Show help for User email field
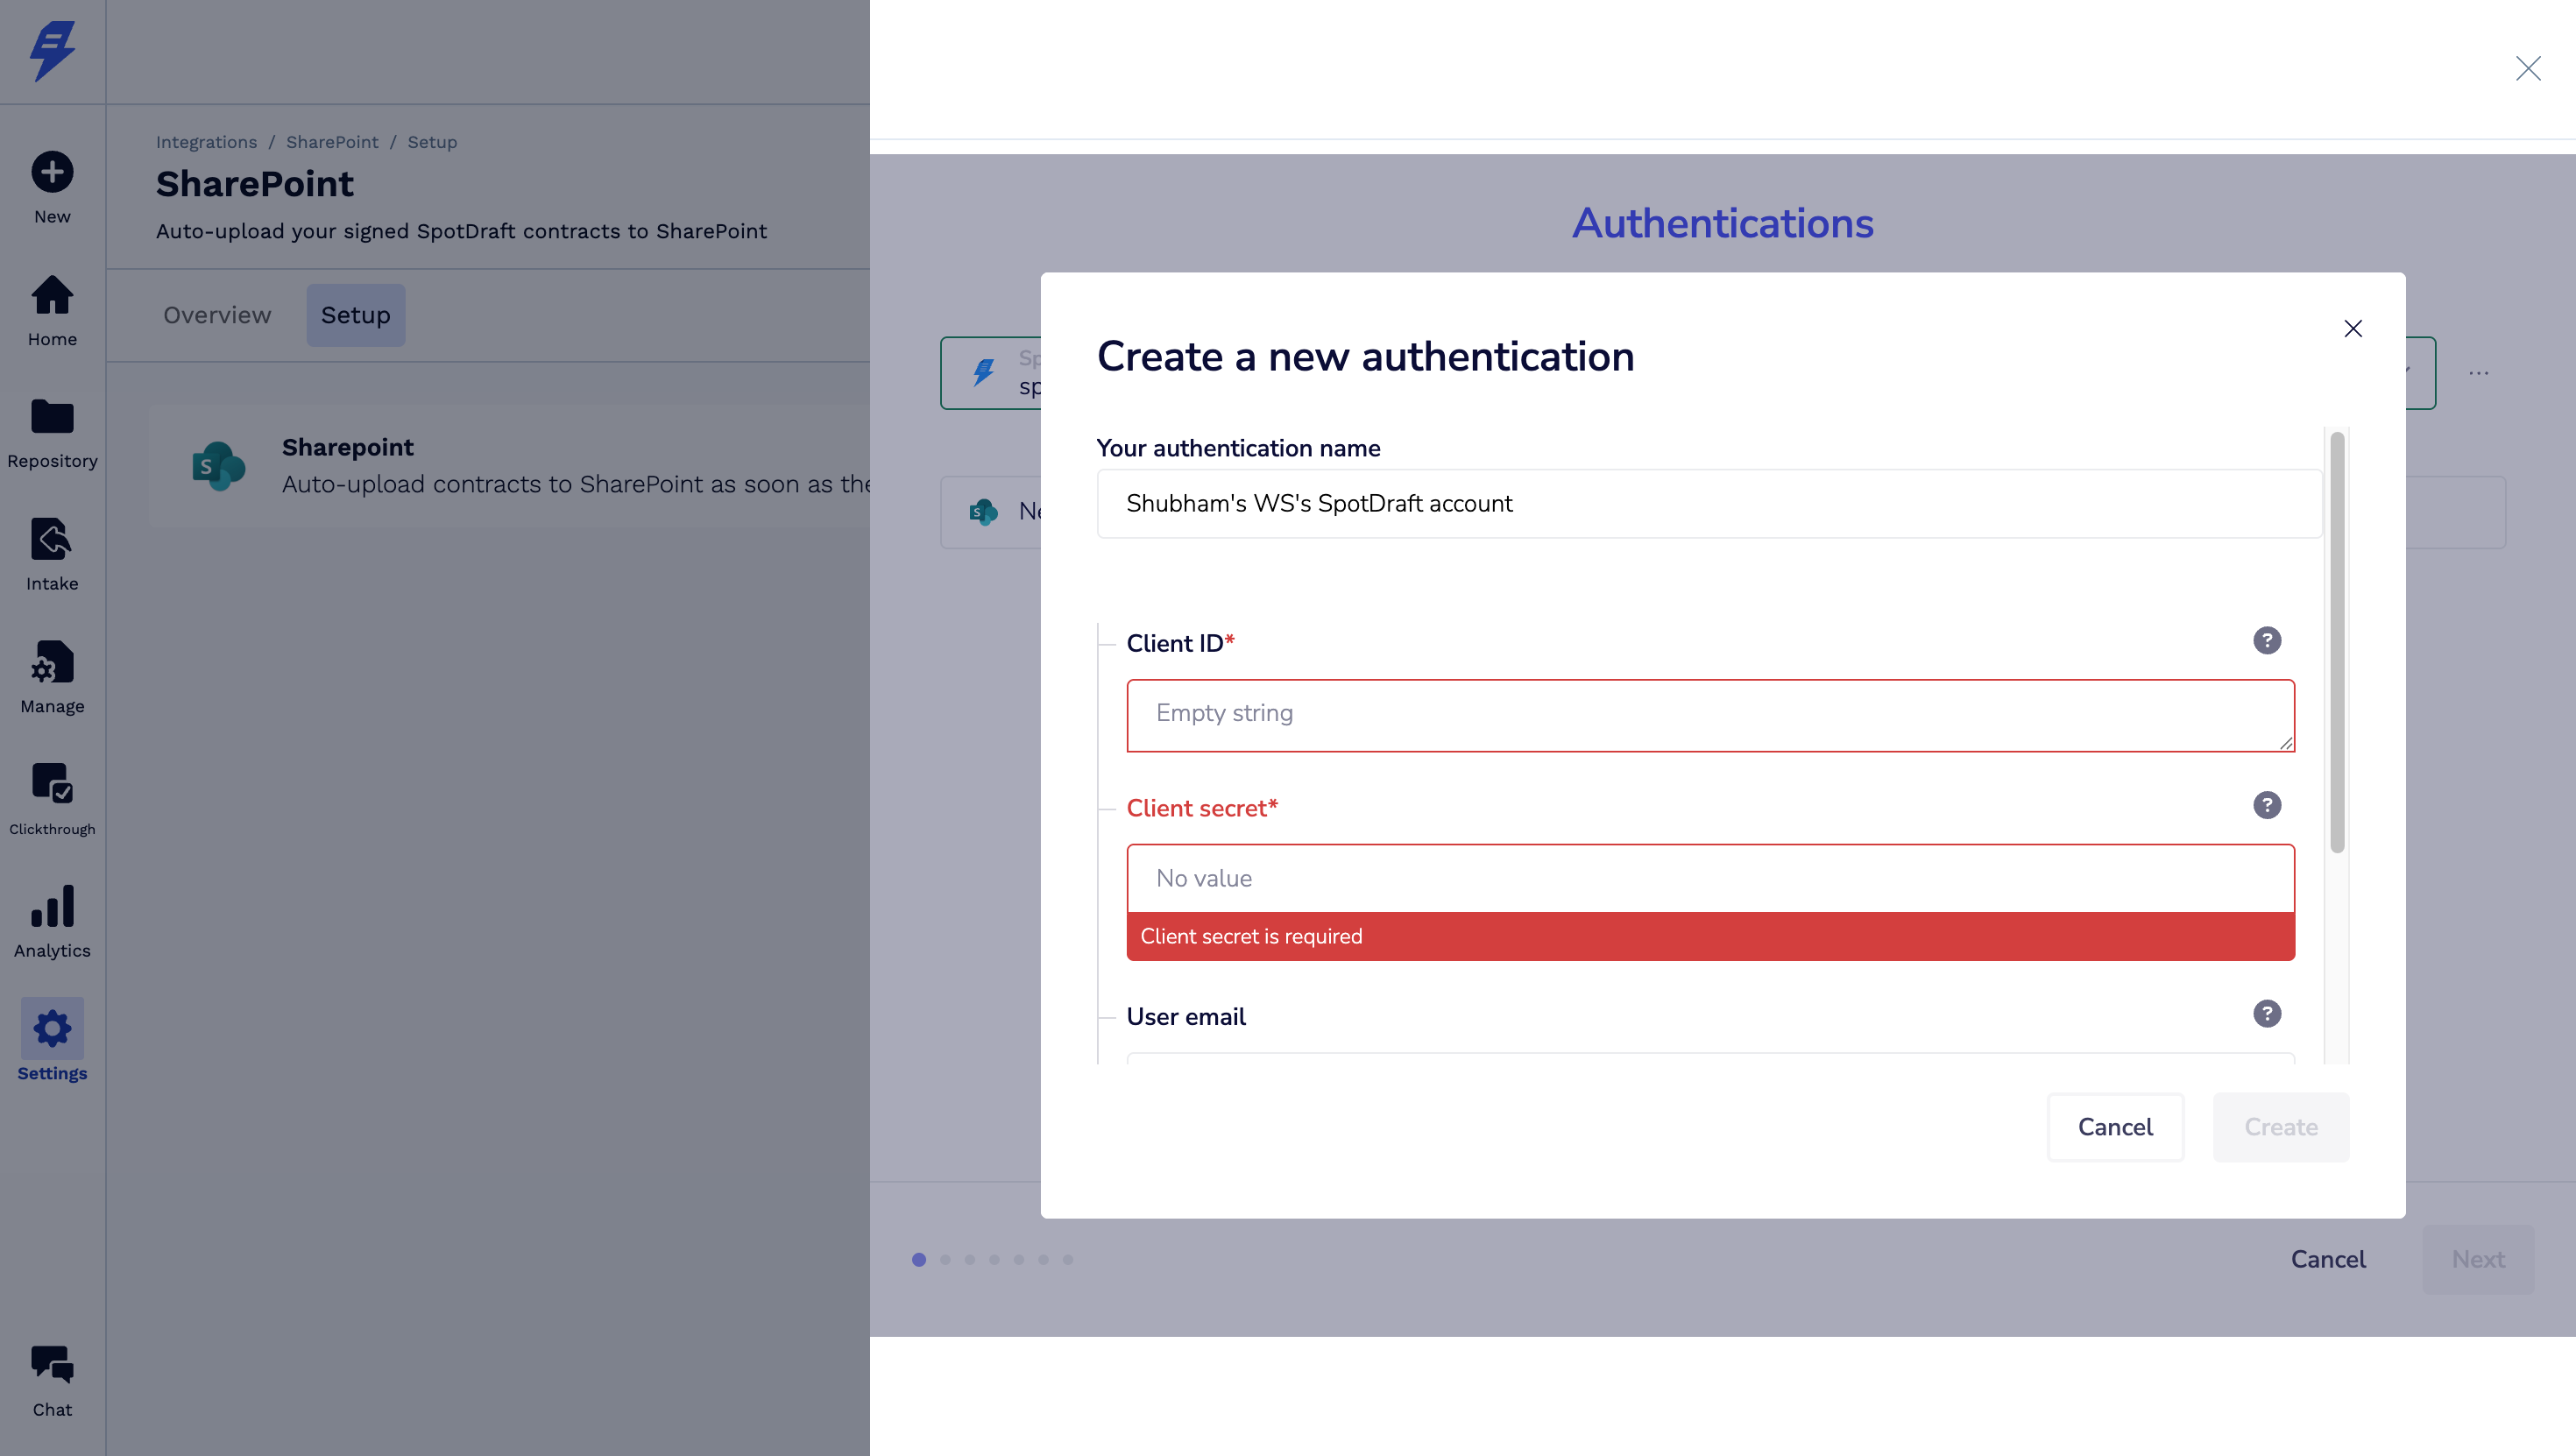2576x1456 pixels. pyautogui.click(x=2266, y=1014)
